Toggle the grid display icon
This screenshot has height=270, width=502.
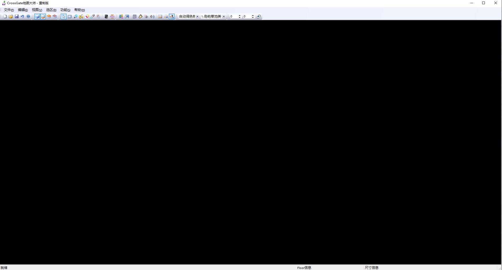coord(135,16)
